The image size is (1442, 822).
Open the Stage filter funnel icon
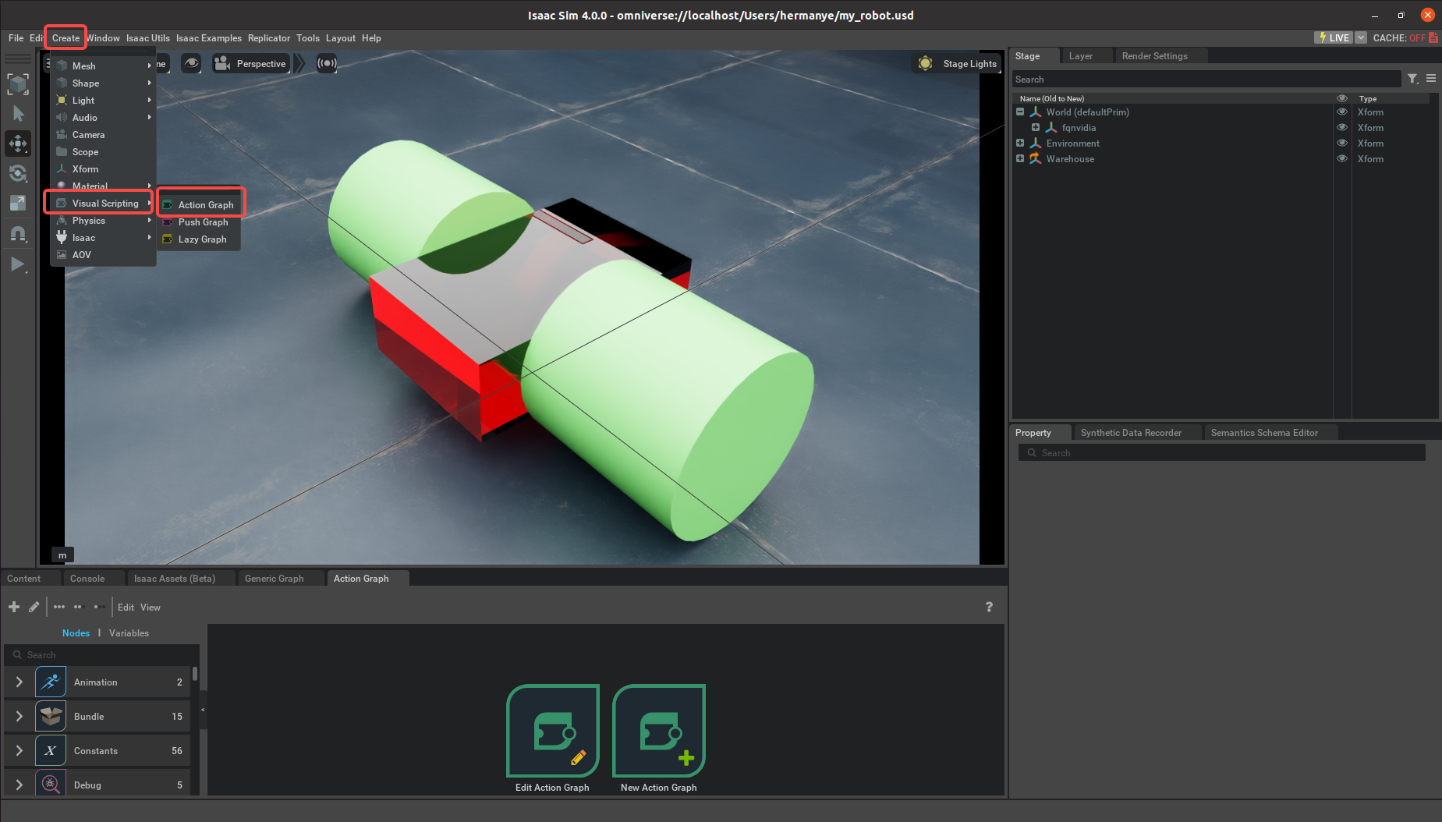1412,79
